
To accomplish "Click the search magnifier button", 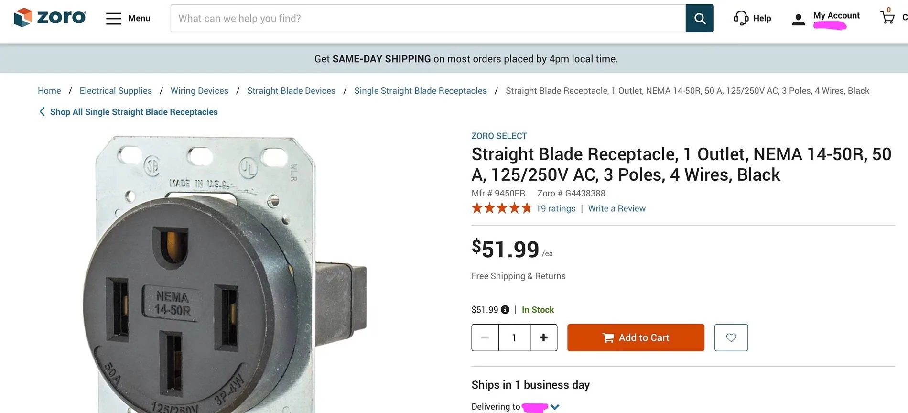I will [699, 18].
